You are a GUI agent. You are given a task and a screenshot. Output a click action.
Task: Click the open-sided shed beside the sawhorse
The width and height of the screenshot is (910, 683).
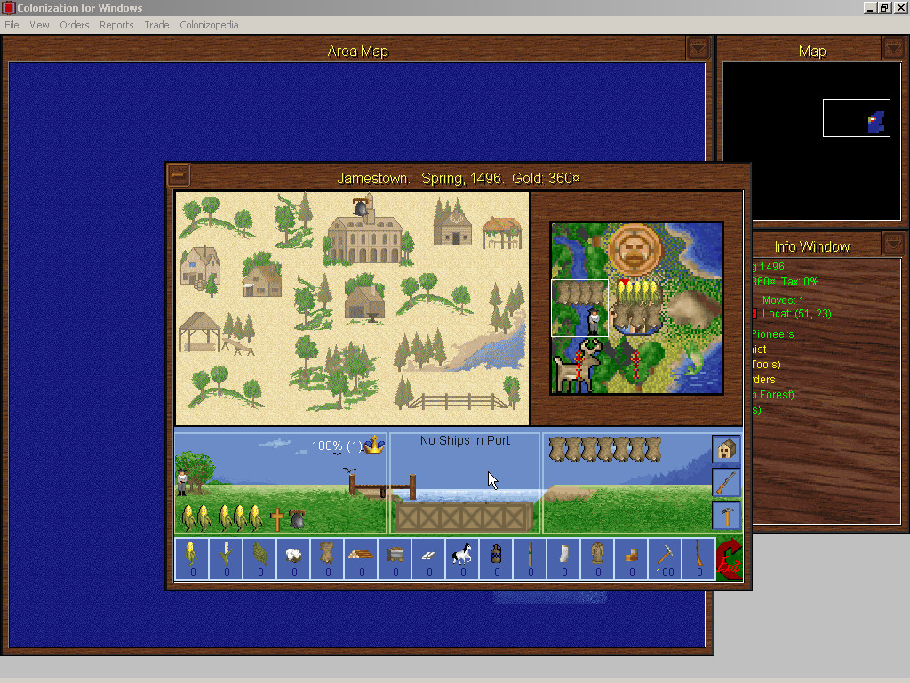199,333
